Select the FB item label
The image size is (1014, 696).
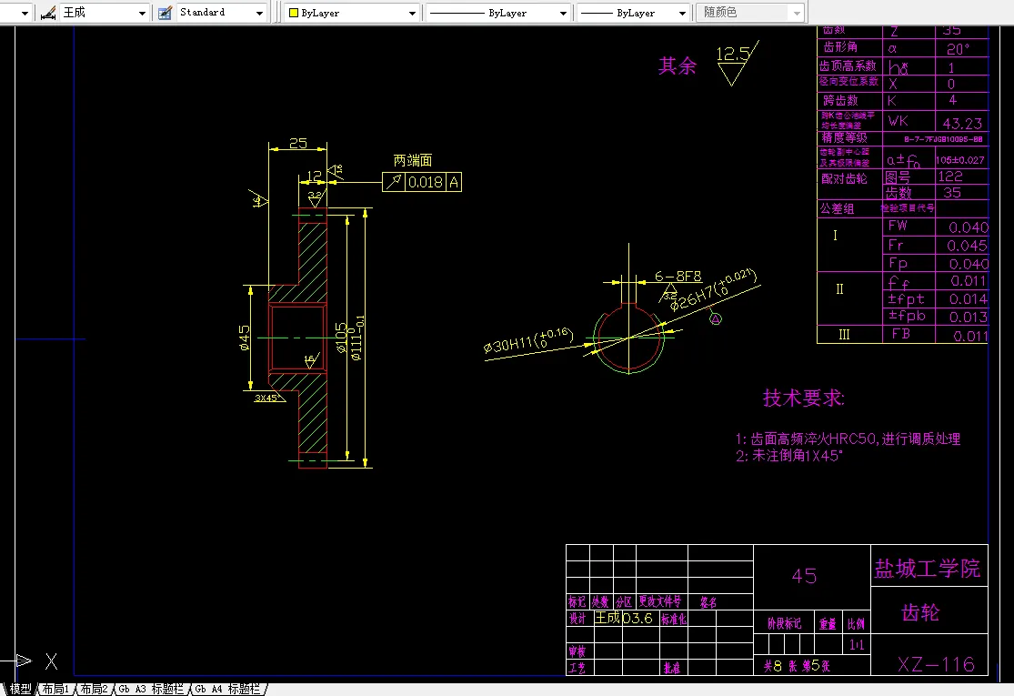coord(901,334)
